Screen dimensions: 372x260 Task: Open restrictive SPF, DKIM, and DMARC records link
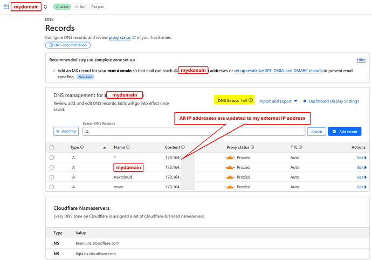tap(278, 71)
